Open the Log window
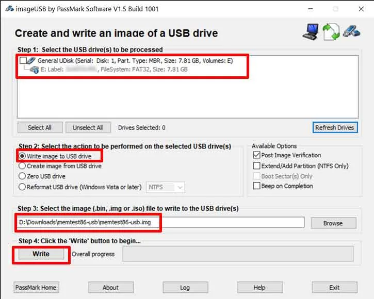374x299 pixels. 185,288
